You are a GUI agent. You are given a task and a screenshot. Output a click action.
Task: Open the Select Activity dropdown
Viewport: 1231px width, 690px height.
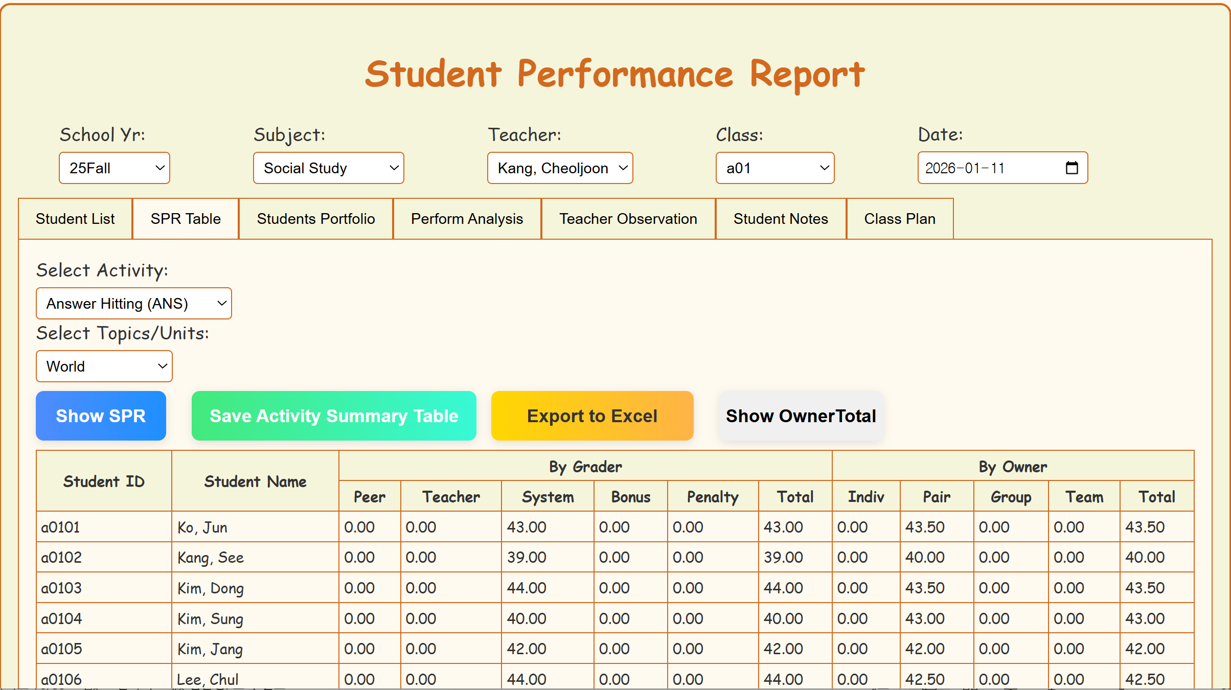[x=133, y=304]
